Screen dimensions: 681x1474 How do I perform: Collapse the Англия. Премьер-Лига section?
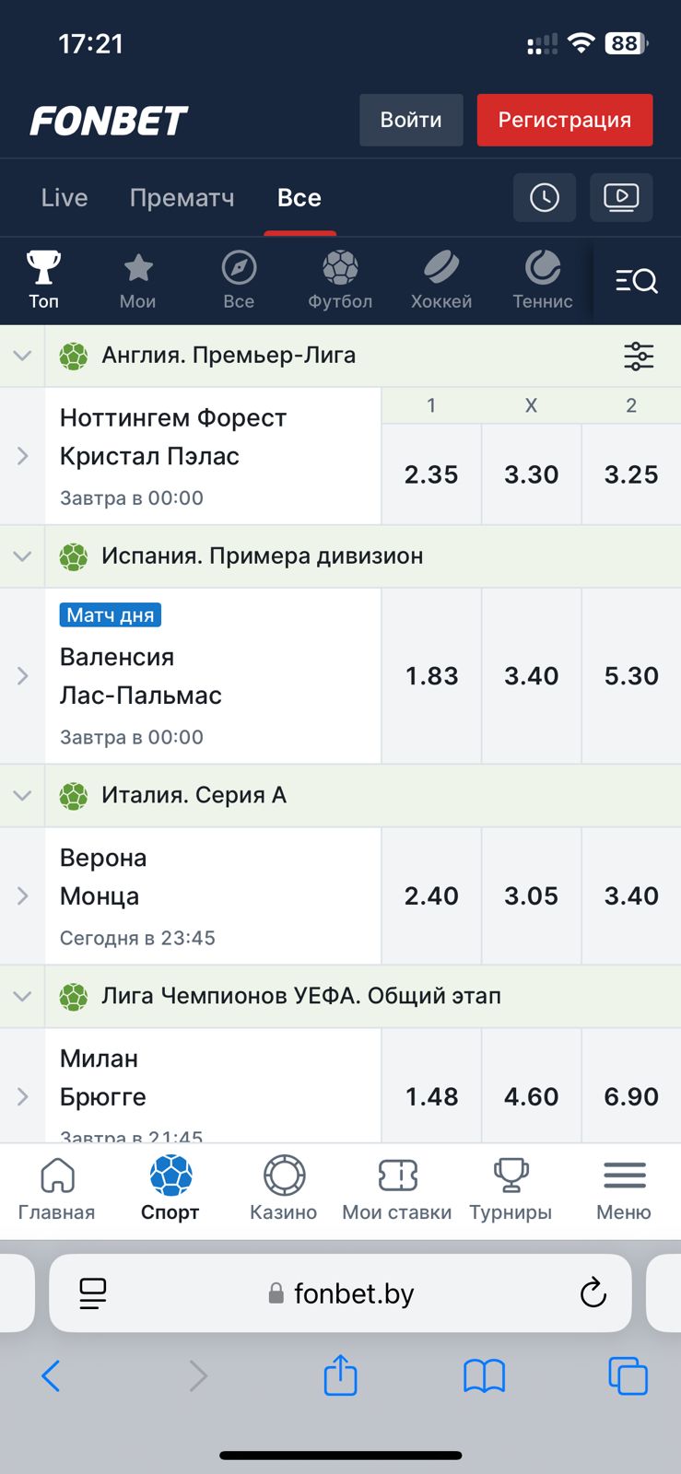click(x=22, y=356)
